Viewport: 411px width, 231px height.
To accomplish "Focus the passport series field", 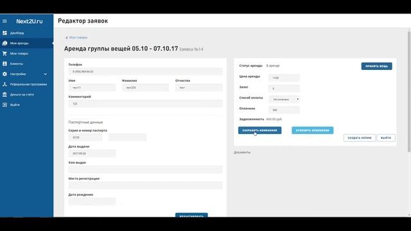I will pos(85,137).
